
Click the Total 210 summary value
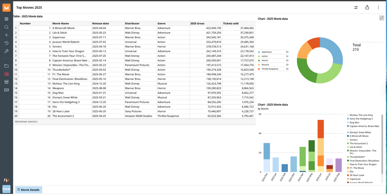click(x=357, y=47)
